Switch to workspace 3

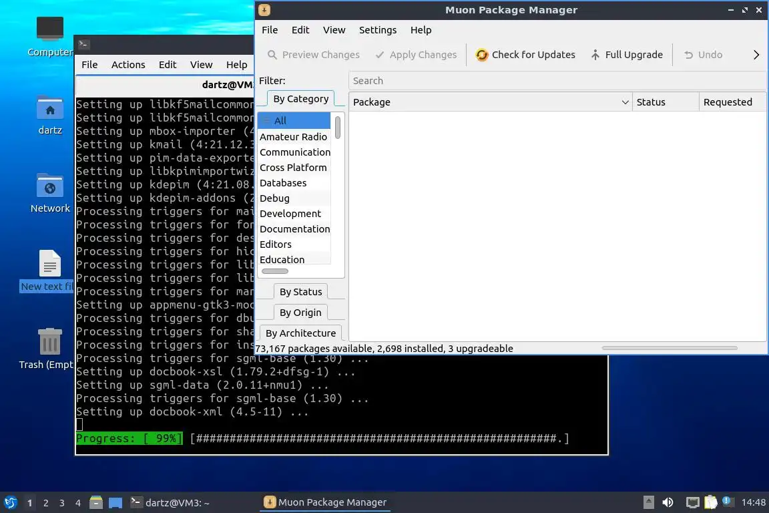click(x=62, y=503)
